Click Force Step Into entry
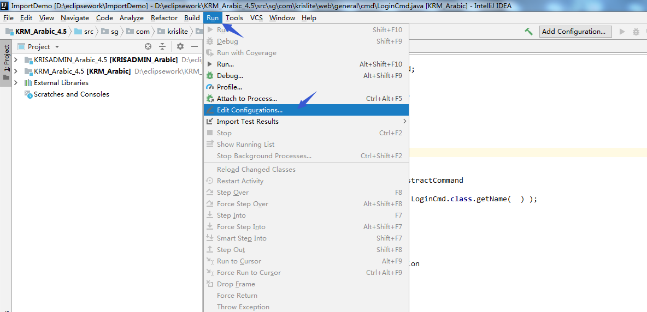Viewport: 647px width, 312px height. point(306,227)
